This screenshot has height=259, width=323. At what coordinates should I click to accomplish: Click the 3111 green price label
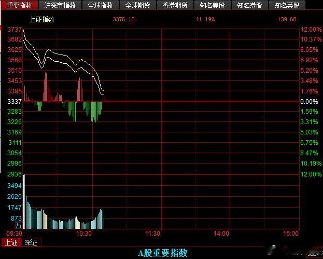pyautogui.click(x=15, y=143)
